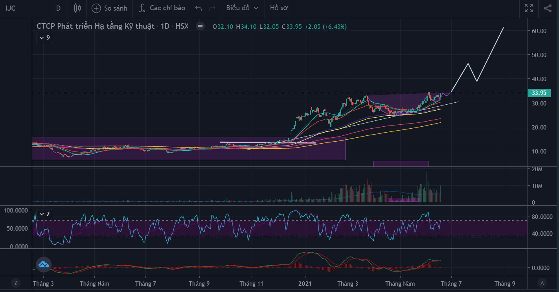Image resolution: width=559 pixels, height=292 pixels.
Task: Click the share icon in top-right corner
Action: click(x=547, y=8)
